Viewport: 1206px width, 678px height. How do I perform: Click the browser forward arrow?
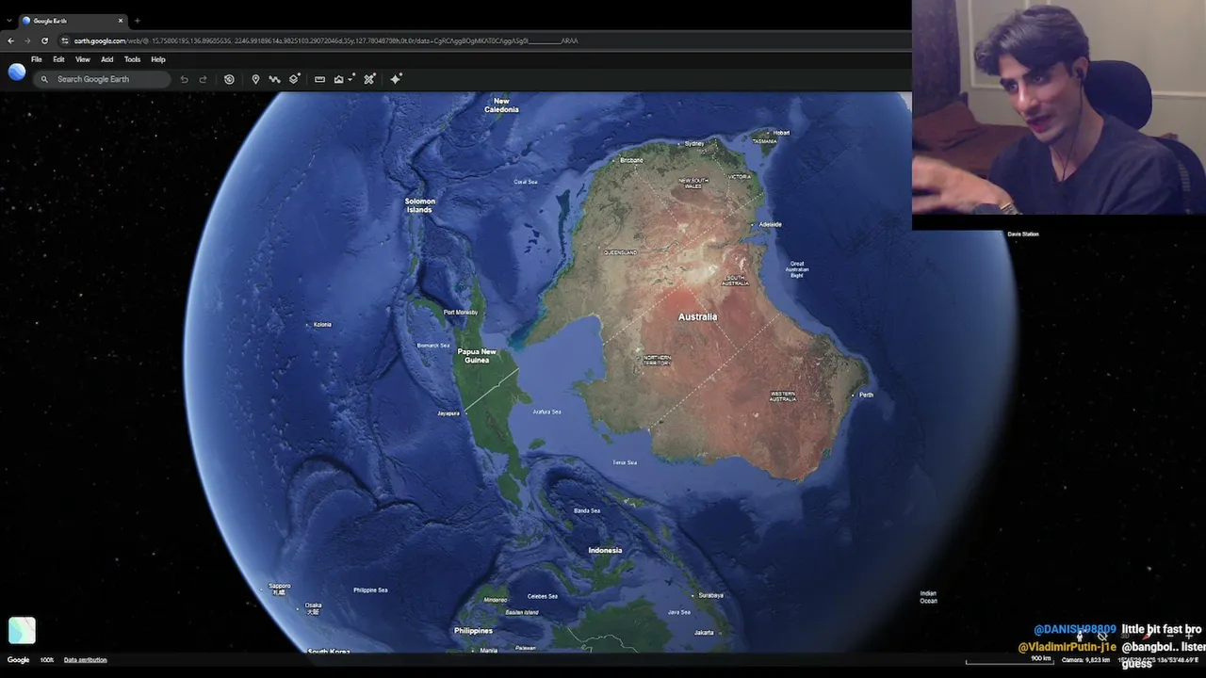(x=27, y=40)
